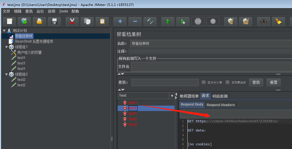Click the 文件名 input field

(212, 66)
